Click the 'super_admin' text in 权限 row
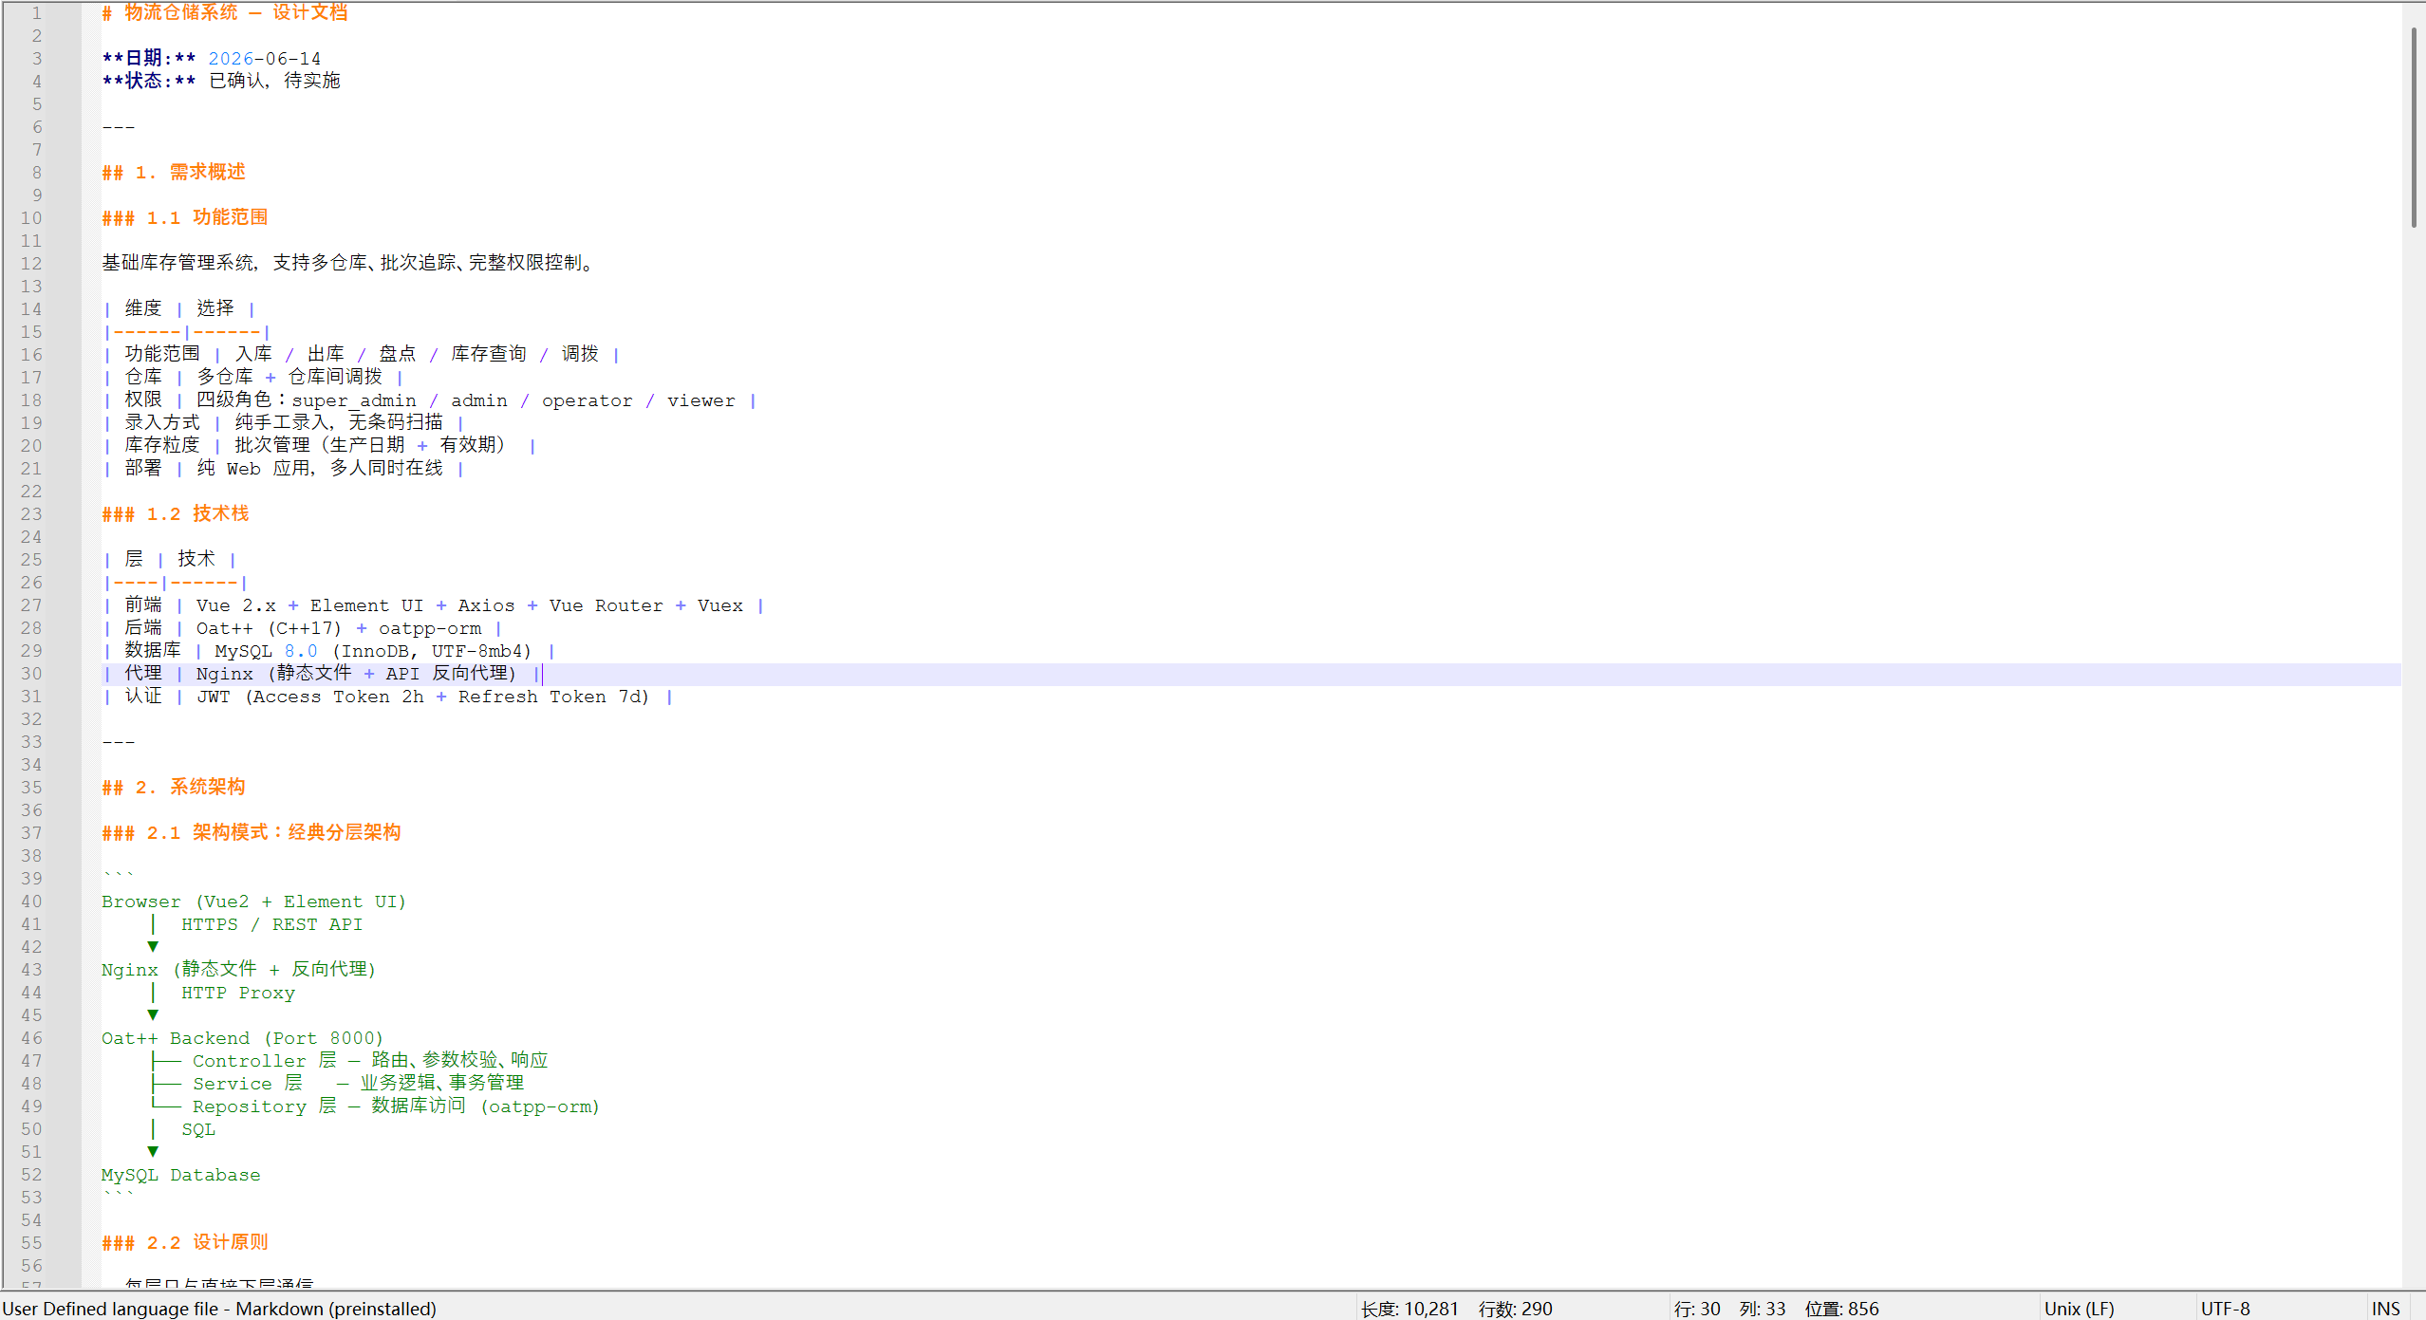 click(354, 401)
